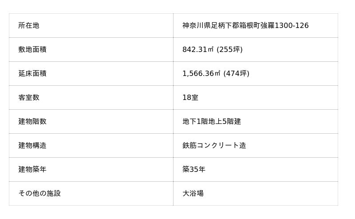Click the (474坪) tsubo figure

236,74
